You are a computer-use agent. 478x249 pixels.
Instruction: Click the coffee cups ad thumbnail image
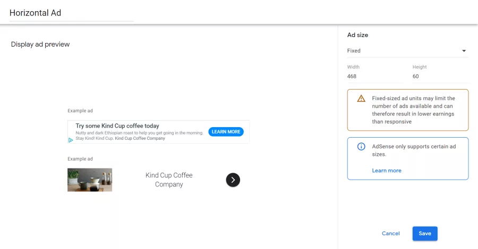(90, 180)
